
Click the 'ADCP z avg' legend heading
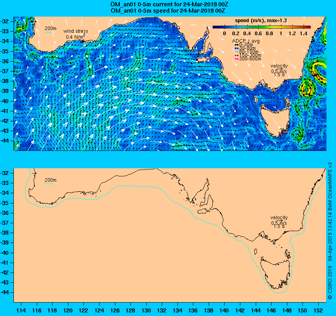tap(246, 41)
